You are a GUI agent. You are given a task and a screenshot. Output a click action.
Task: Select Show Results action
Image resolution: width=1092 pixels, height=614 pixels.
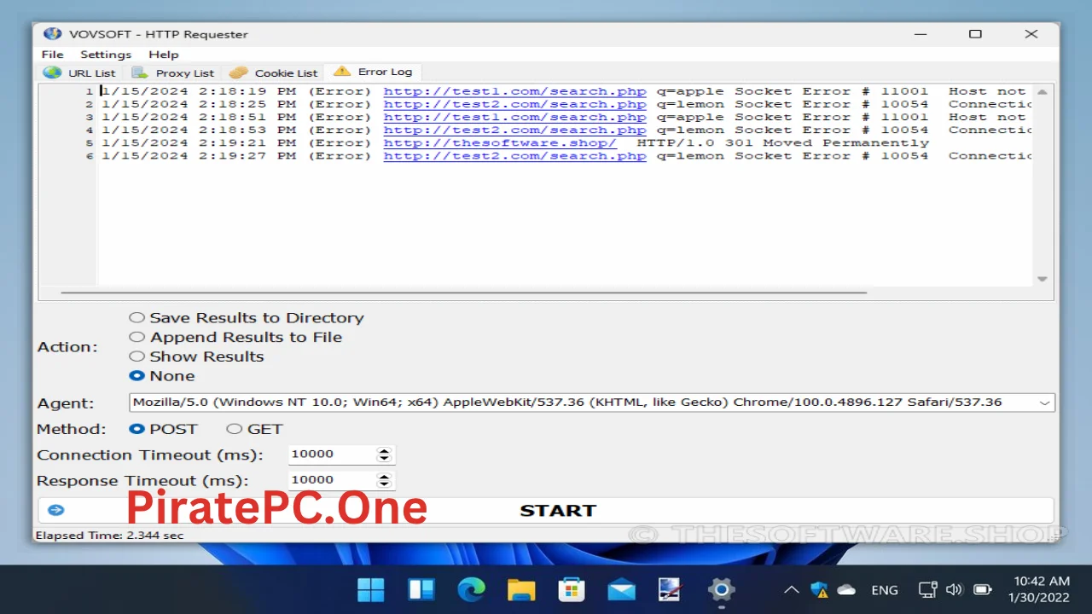click(197, 357)
